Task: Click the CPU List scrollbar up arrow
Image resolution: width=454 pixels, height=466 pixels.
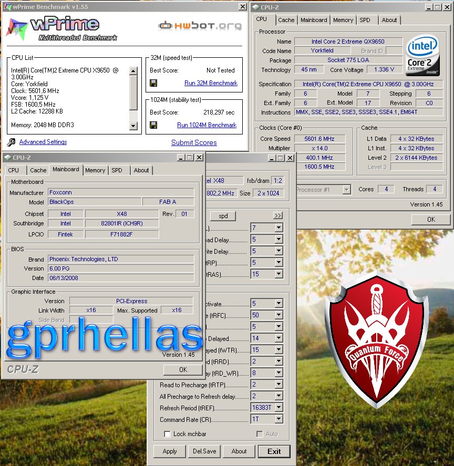Action: coord(133,71)
